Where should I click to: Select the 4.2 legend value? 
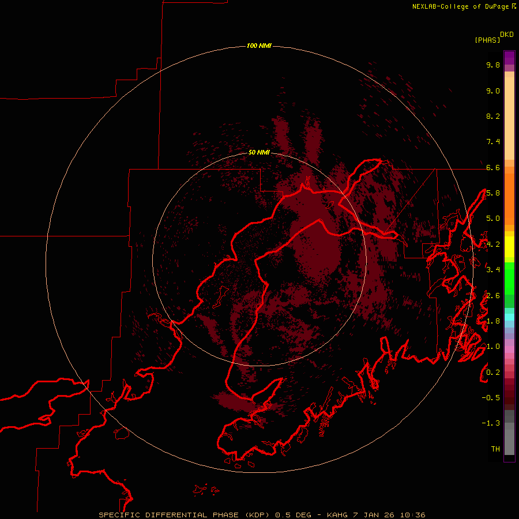point(493,245)
